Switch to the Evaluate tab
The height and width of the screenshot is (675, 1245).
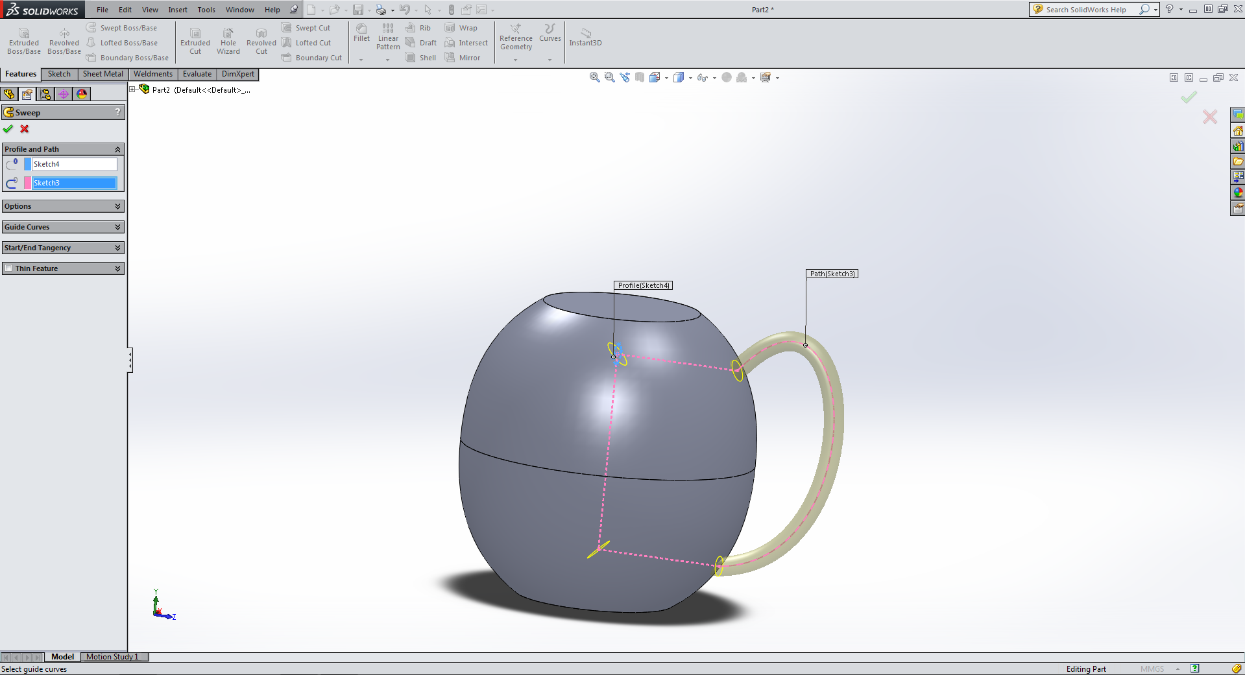(x=197, y=74)
